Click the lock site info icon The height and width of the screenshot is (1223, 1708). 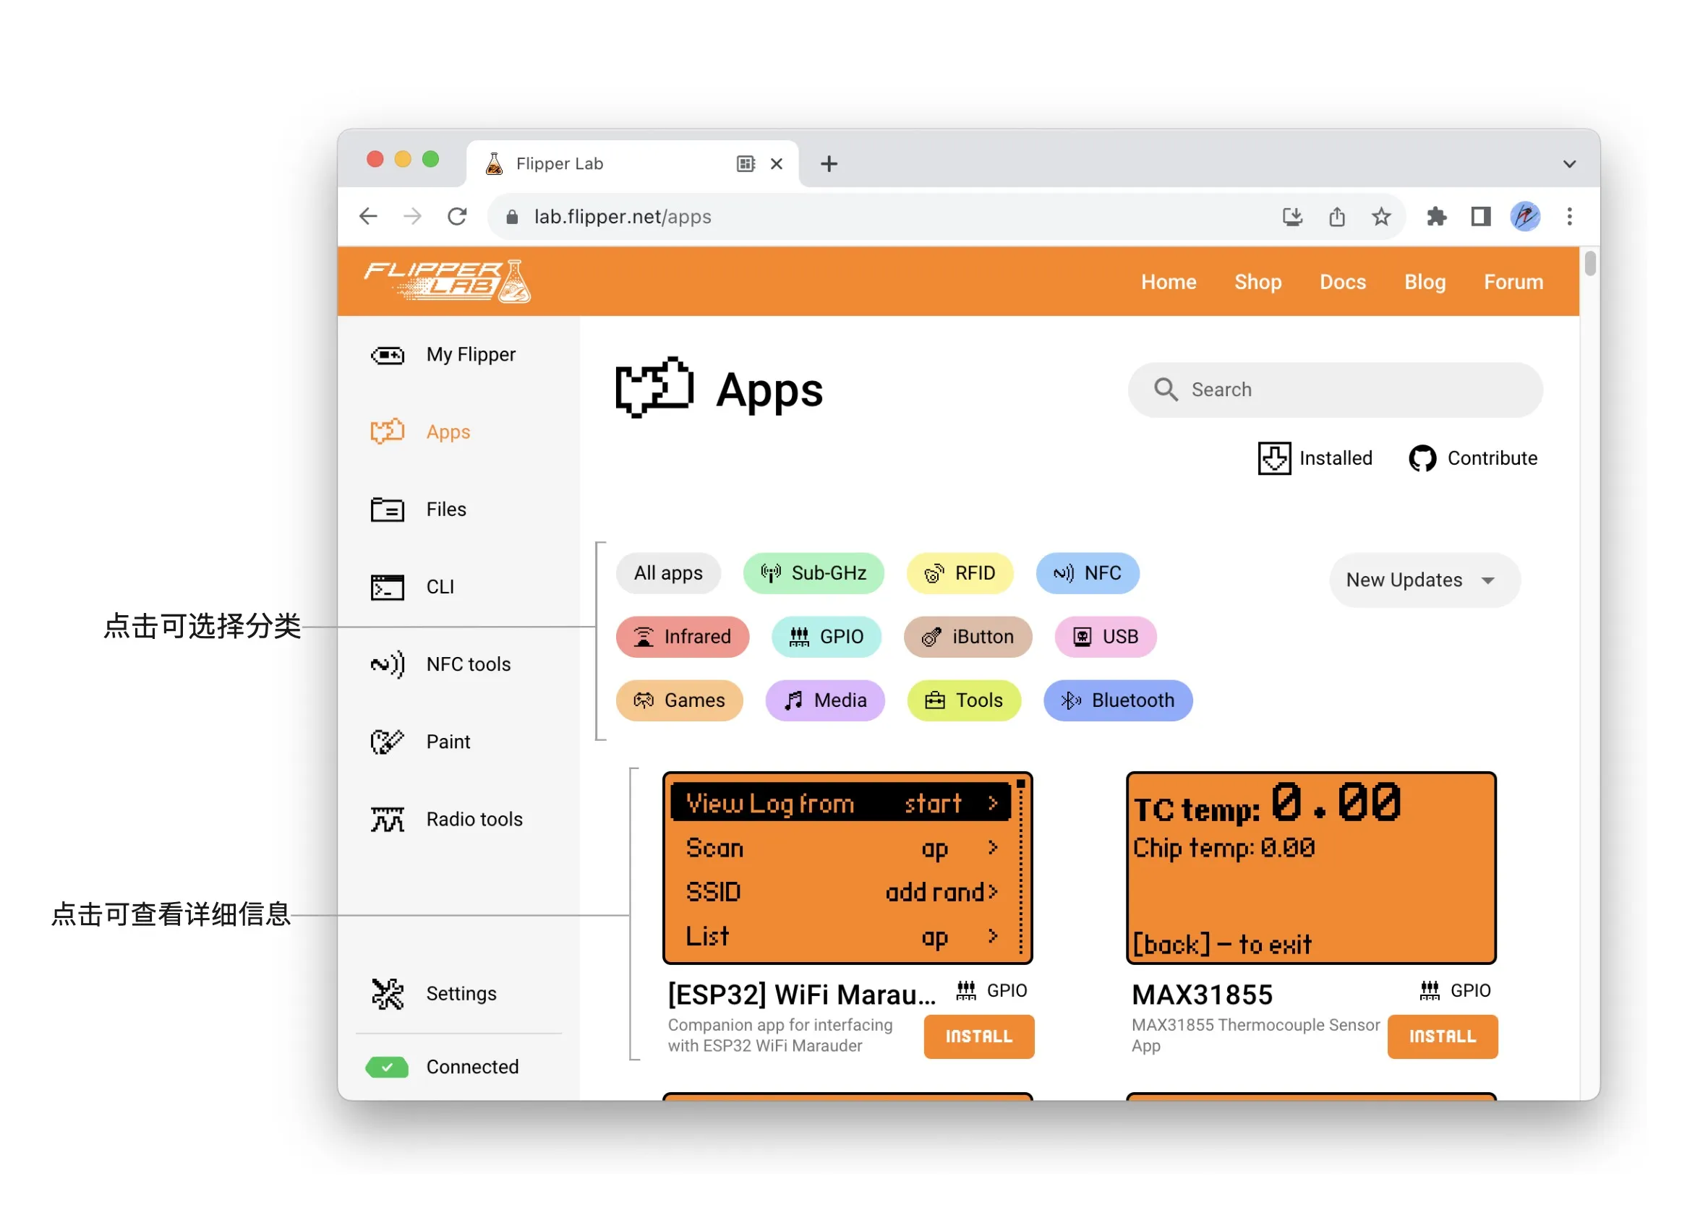point(512,217)
